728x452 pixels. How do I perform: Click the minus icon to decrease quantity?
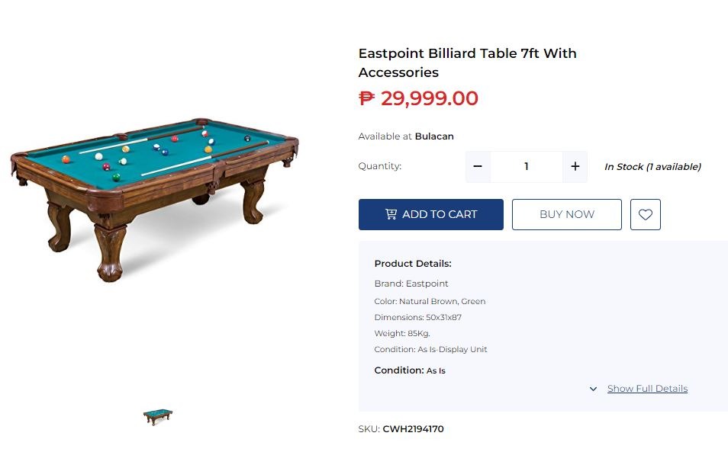[478, 166]
